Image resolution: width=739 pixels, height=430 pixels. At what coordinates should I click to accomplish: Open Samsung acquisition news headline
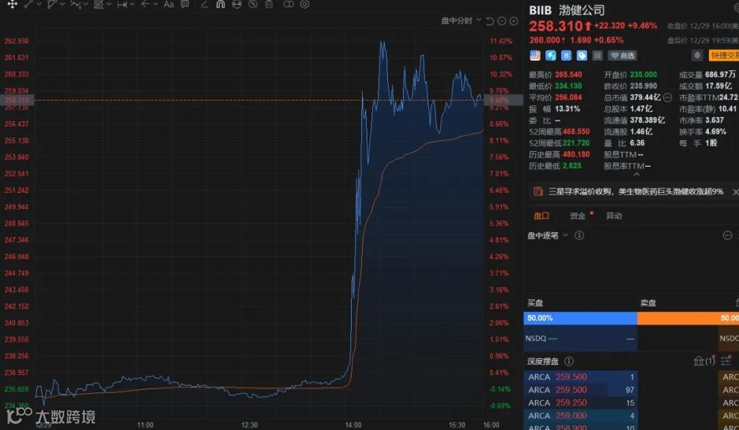(x=635, y=191)
